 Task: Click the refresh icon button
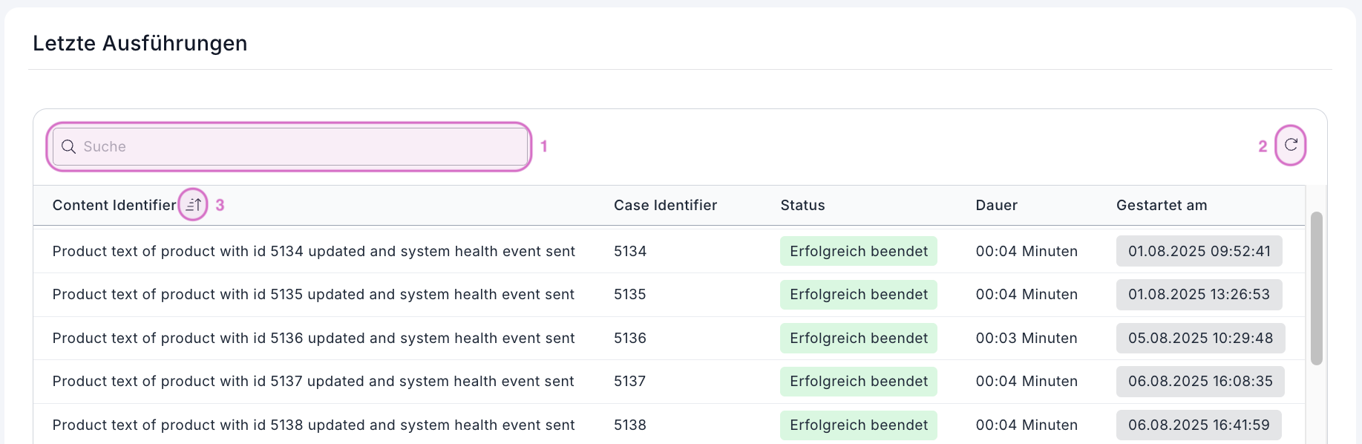click(x=1291, y=145)
